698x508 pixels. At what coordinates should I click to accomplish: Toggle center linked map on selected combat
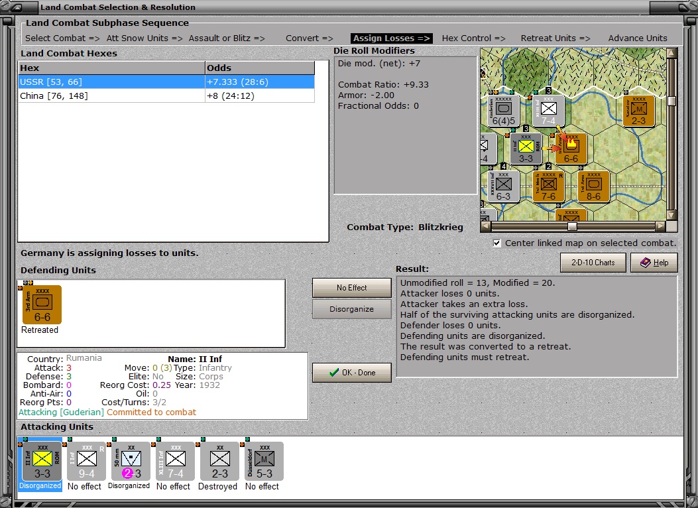(497, 243)
